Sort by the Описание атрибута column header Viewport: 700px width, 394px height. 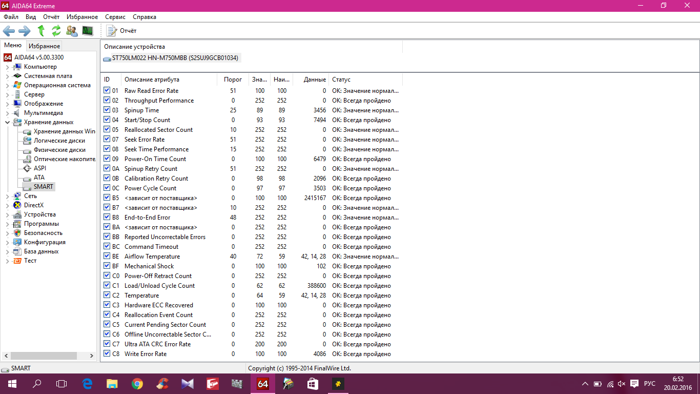pyautogui.click(x=169, y=80)
